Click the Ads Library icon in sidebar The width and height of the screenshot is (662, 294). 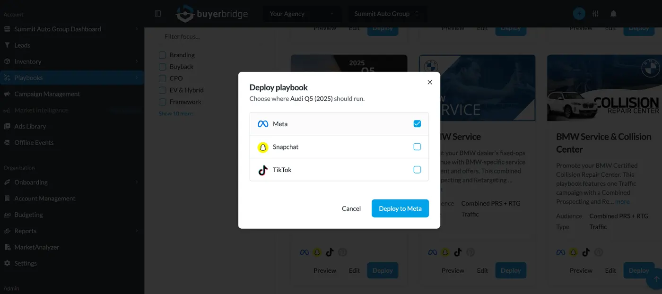[7, 126]
